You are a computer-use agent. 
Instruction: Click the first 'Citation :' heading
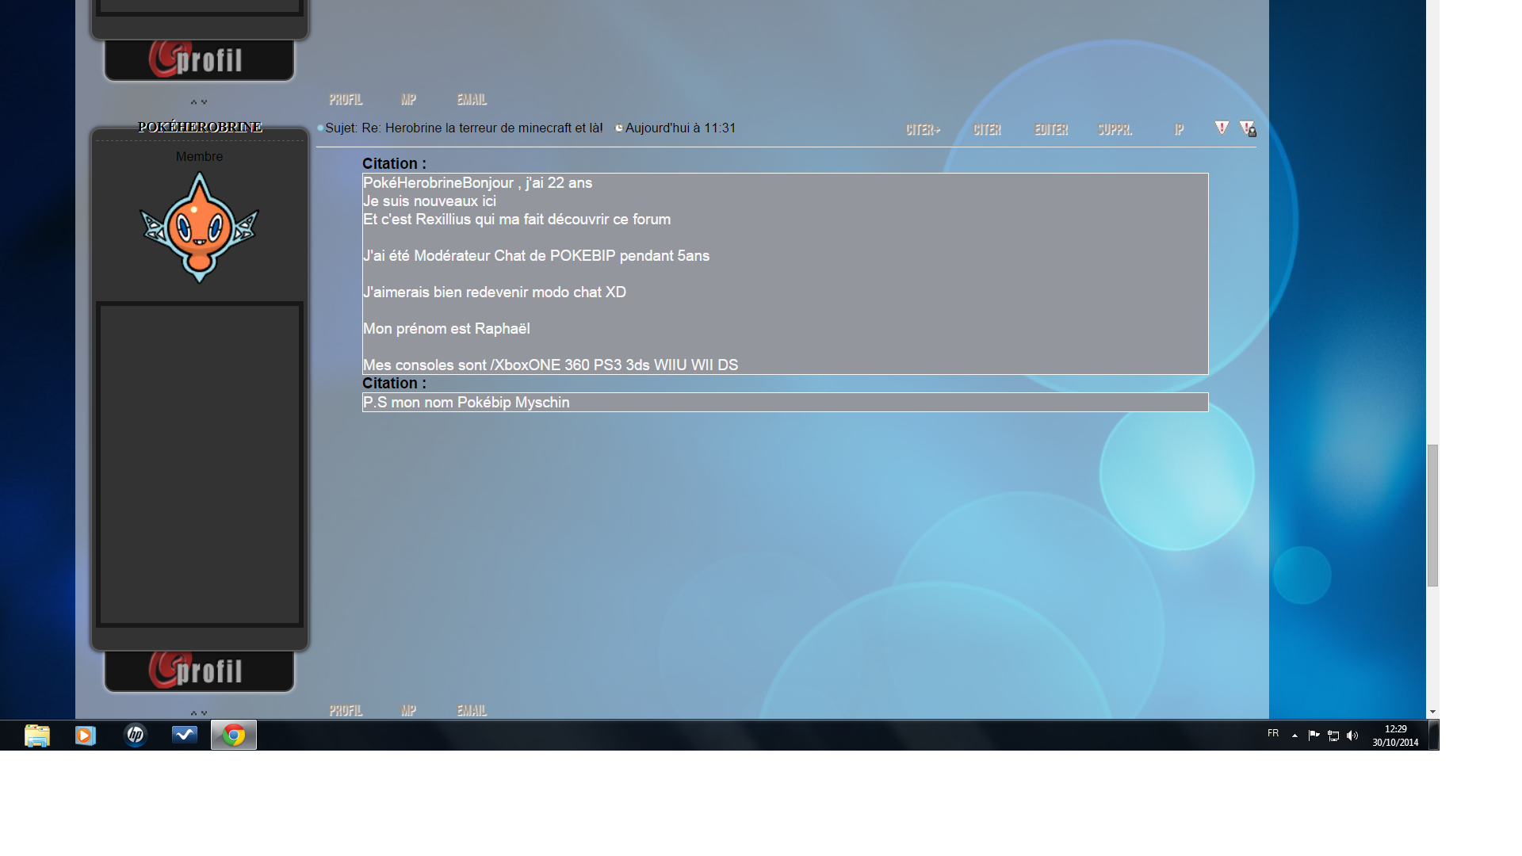(394, 163)
